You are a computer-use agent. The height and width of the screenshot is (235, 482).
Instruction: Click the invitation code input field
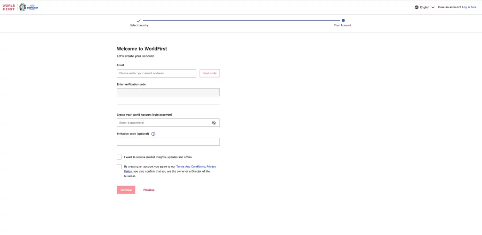pos(168,142)
